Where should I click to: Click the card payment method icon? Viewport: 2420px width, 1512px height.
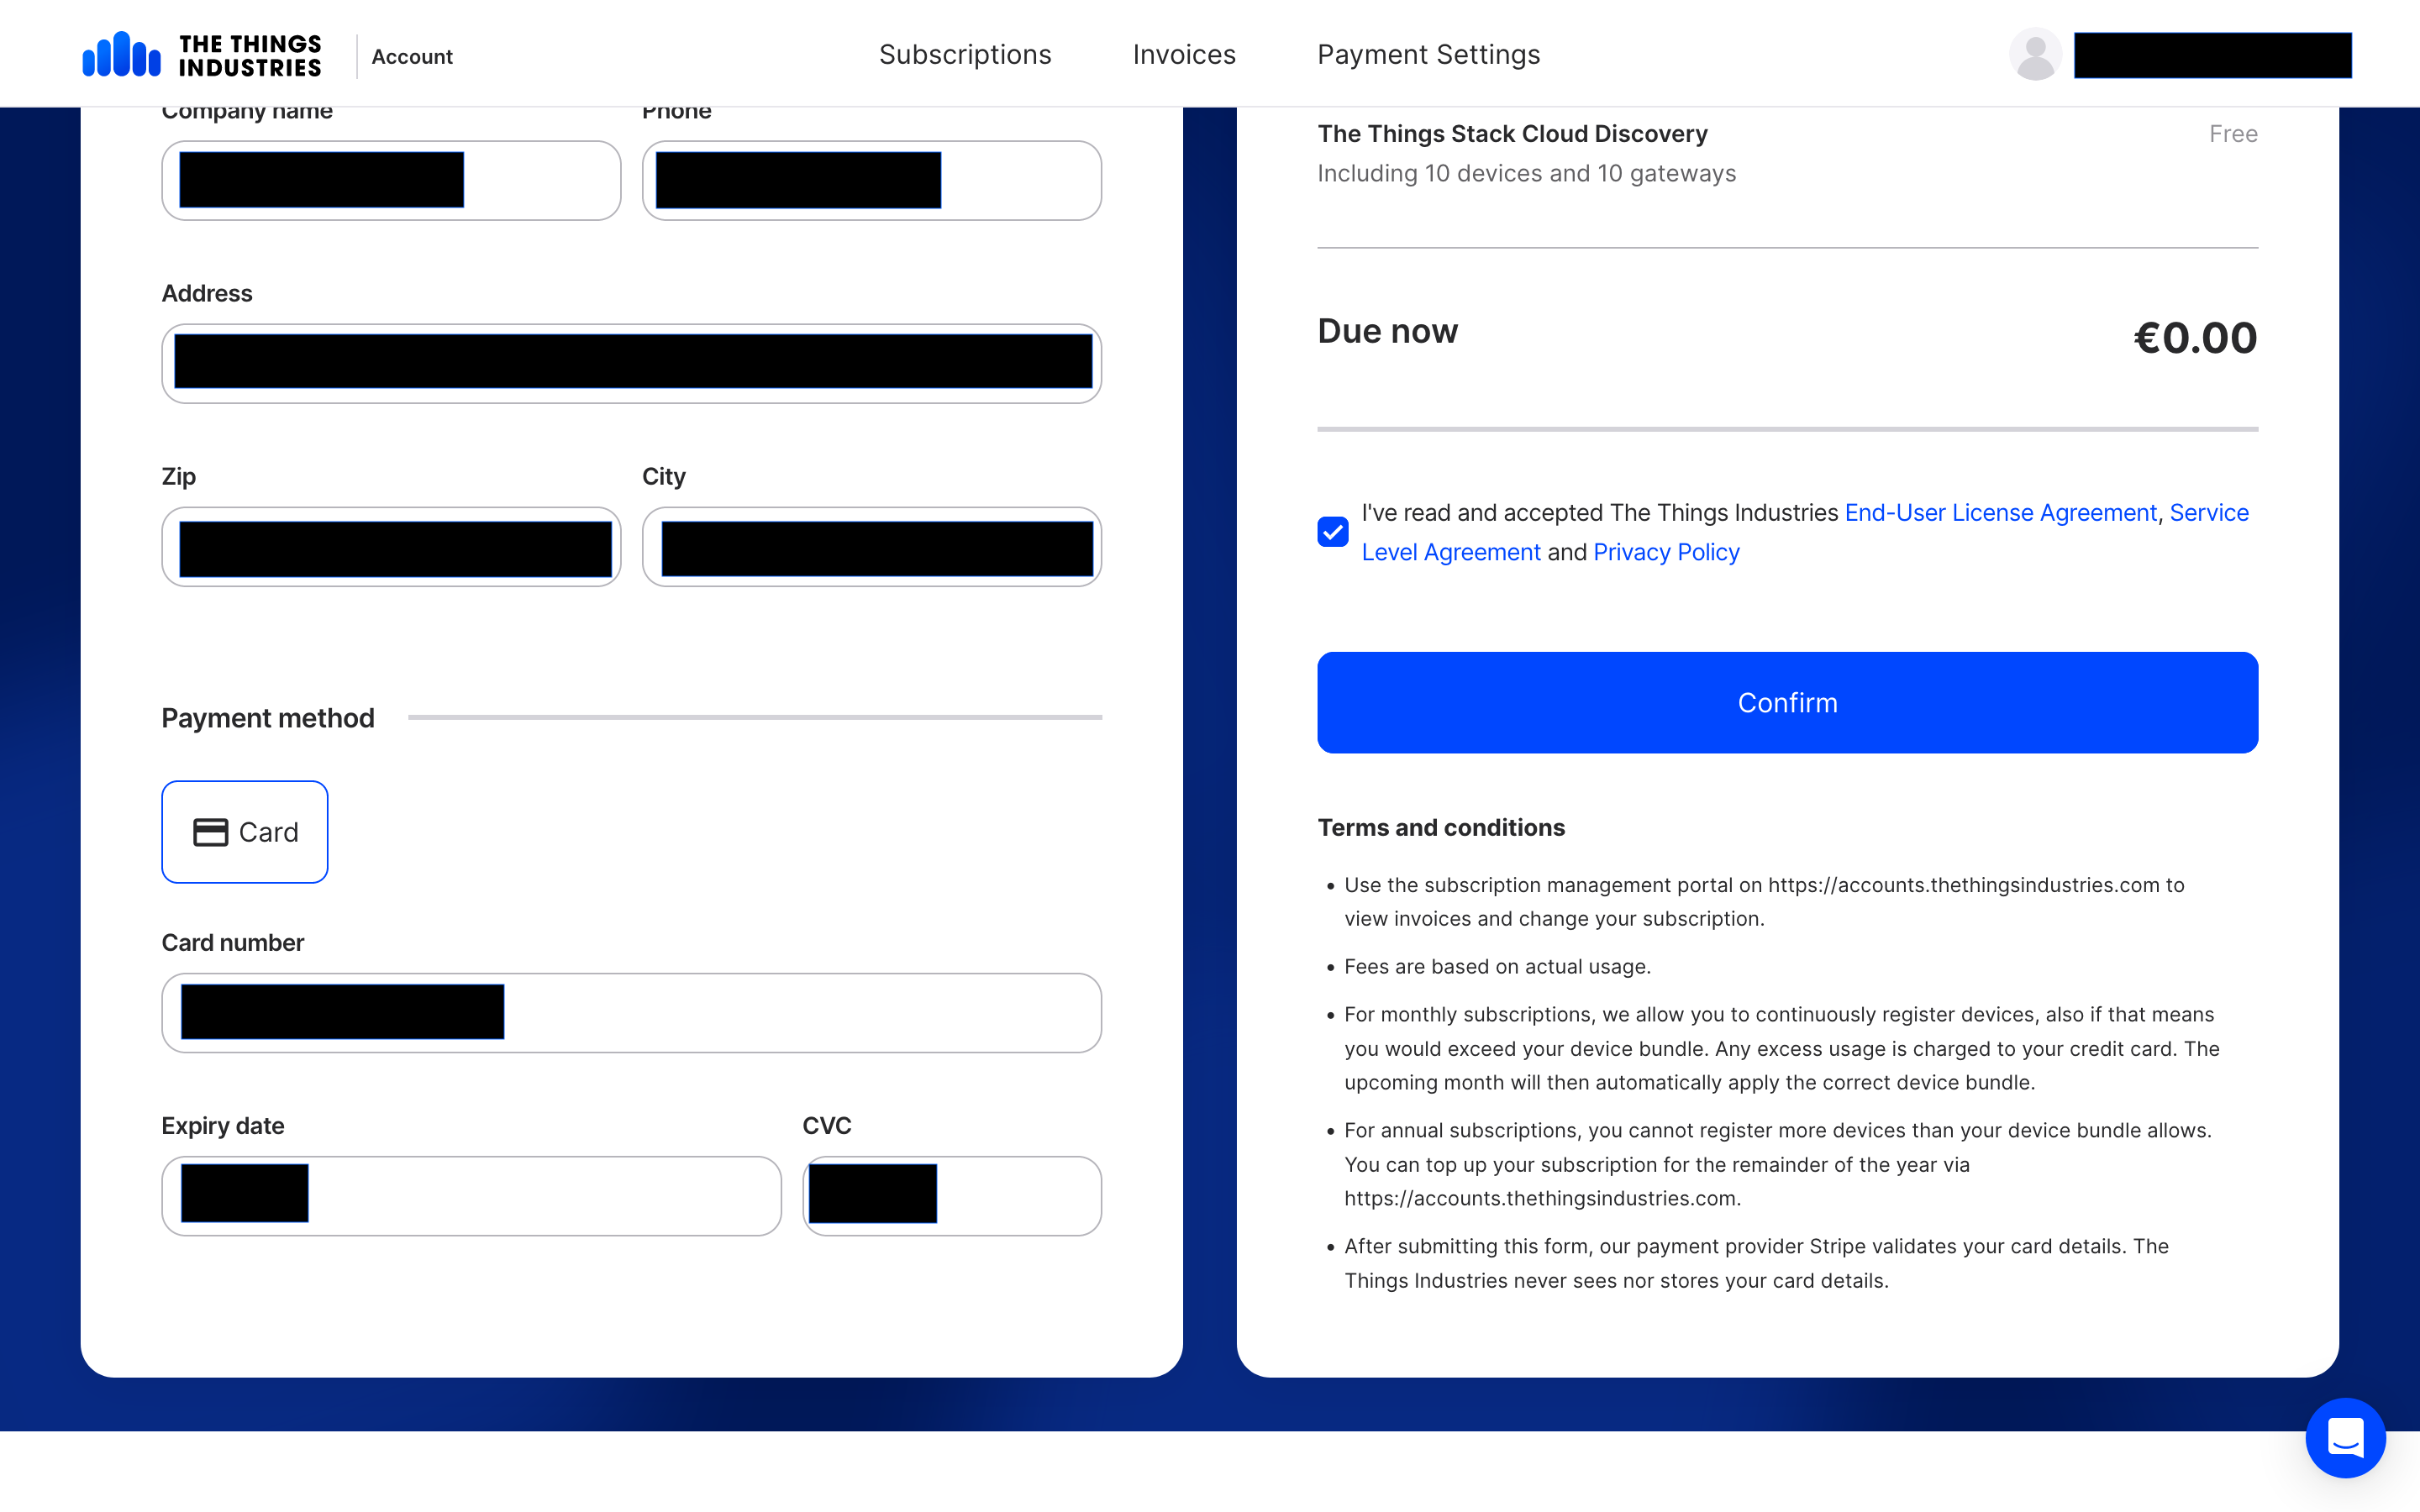tap(209, 831)
